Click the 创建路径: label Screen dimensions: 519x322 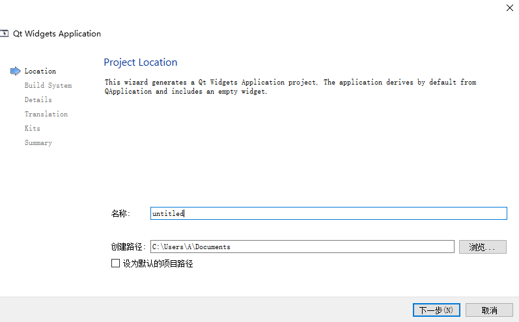click(128, 247)
